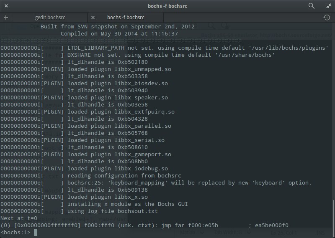Click the 'Next at t=0' line

click(x=19, y=218)
